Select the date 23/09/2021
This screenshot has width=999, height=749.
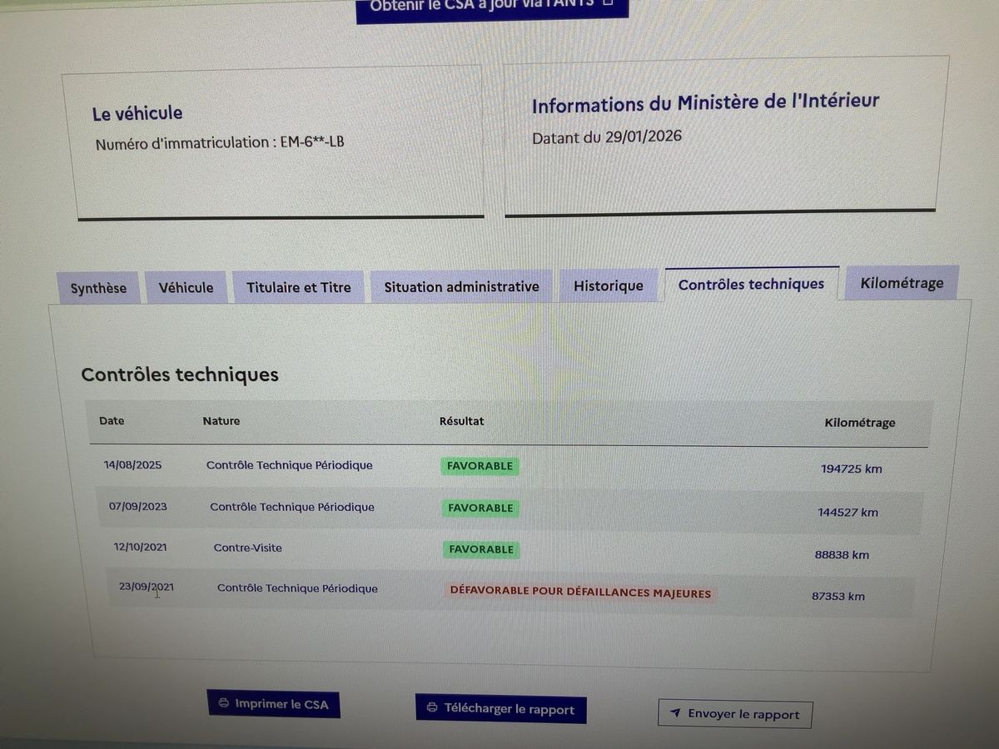tap(147, 587)
